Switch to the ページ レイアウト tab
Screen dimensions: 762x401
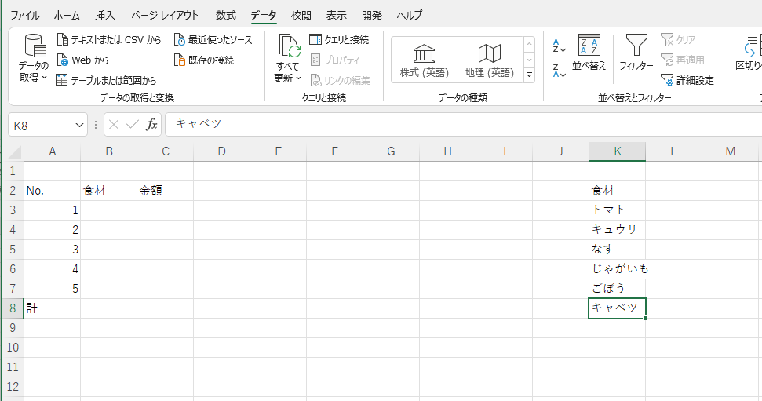click(165, 15)
